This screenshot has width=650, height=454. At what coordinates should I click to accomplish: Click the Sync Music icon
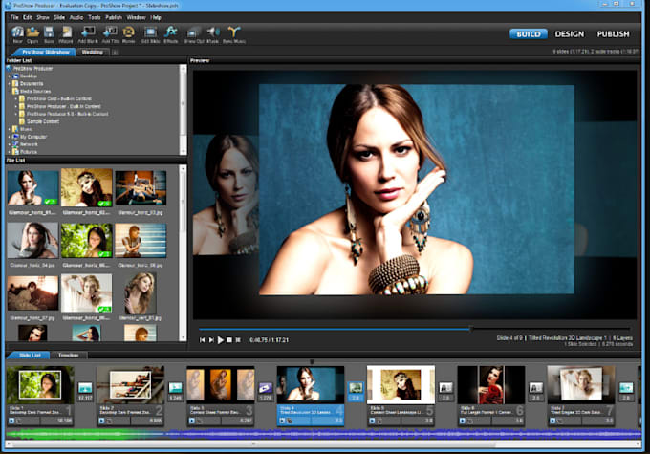(232, 32)
